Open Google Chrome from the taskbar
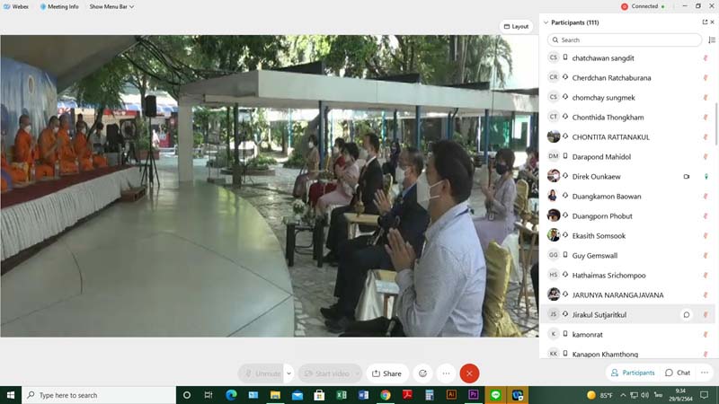Viewport: 719px width, 404px height. pos(386,395)
